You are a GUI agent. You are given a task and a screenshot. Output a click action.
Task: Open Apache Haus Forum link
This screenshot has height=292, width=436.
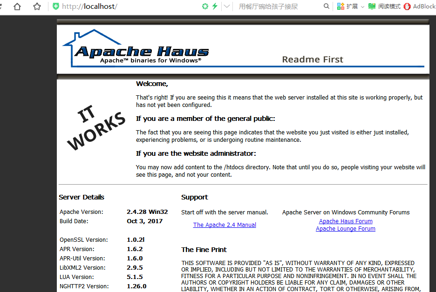(346, 221)
